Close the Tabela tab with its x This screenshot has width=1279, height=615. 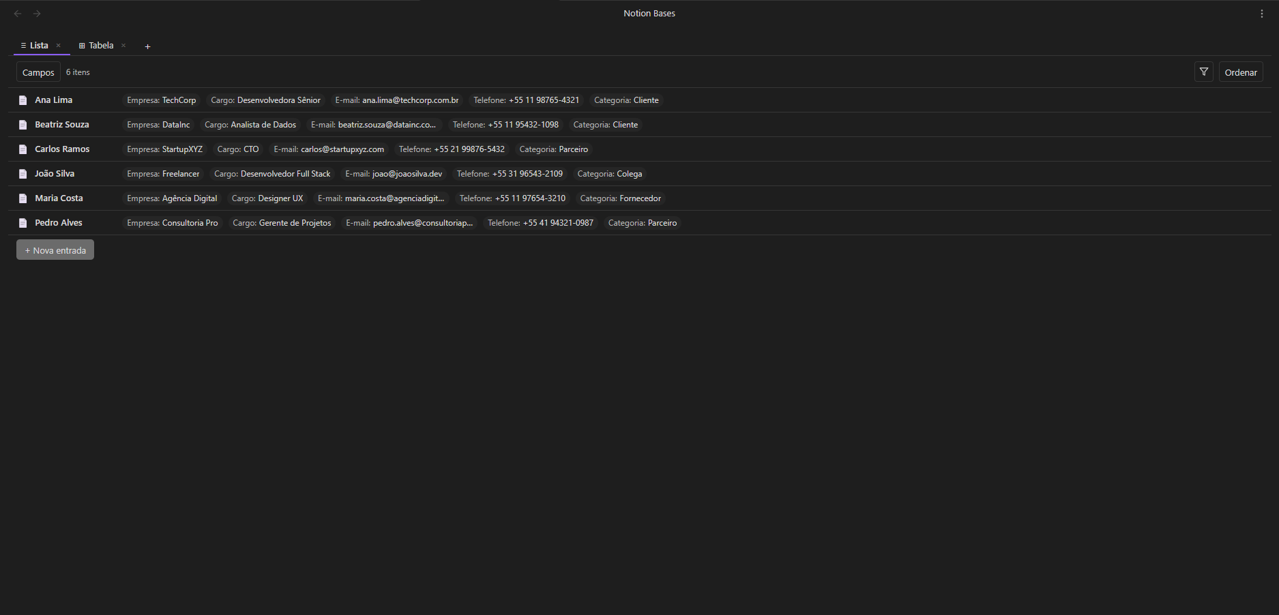coord(123,45)
